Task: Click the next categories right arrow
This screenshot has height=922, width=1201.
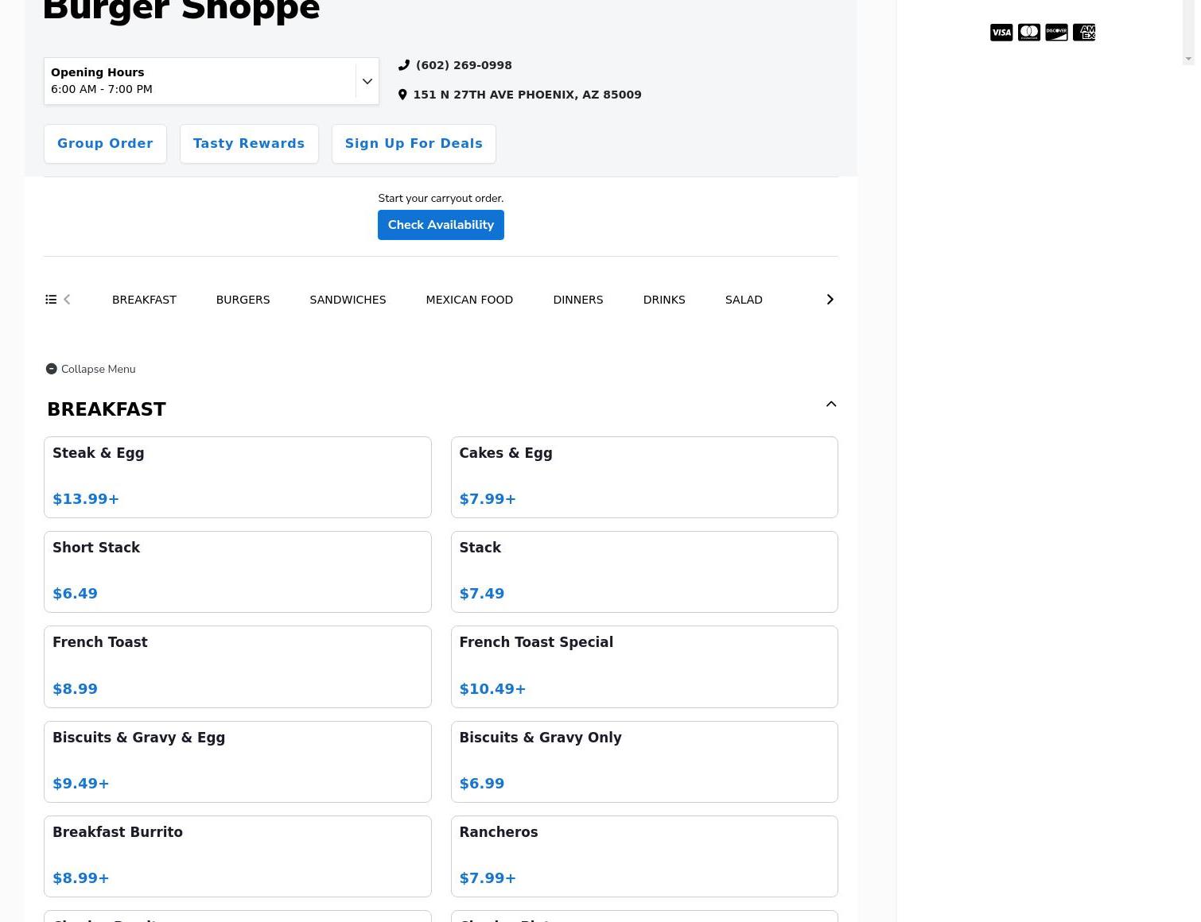Action: click(830, 300)
